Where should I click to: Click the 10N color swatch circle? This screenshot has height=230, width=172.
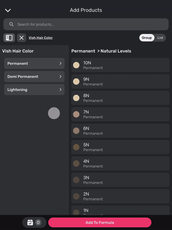pos(76,65)
